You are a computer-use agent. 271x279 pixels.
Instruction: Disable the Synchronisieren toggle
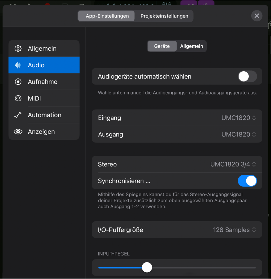point(247,181)
